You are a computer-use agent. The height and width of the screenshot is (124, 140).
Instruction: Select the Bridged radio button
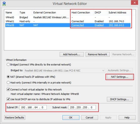(x=8, y=64)
